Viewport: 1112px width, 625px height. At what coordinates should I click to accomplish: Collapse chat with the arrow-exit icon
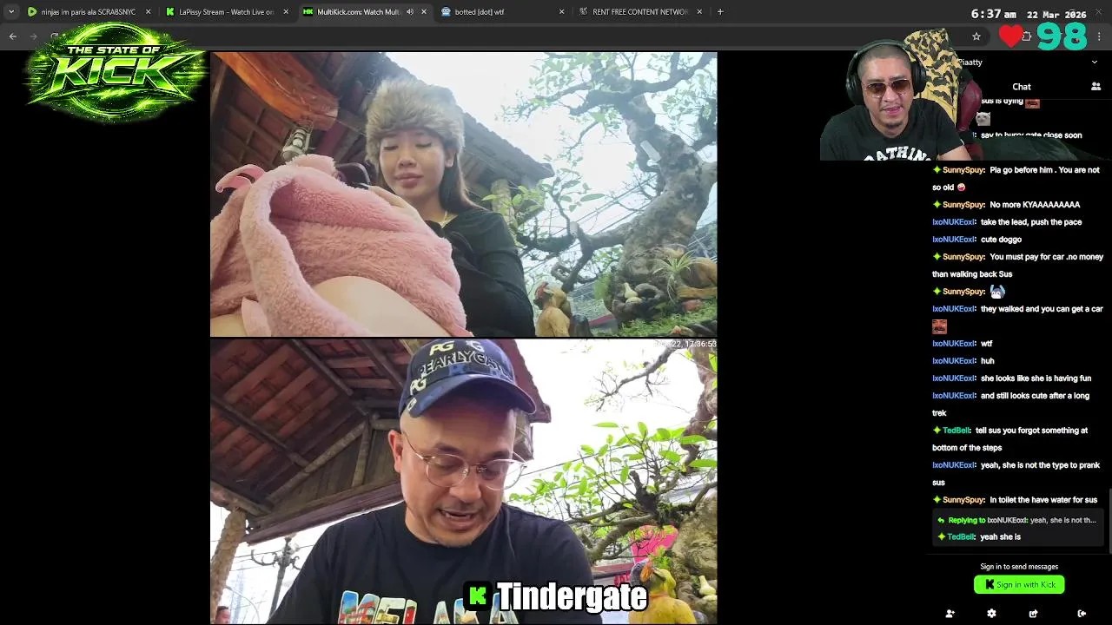tap(1082, 614)
